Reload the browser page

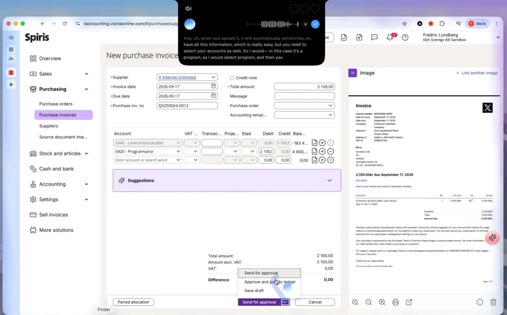[65, 24]
